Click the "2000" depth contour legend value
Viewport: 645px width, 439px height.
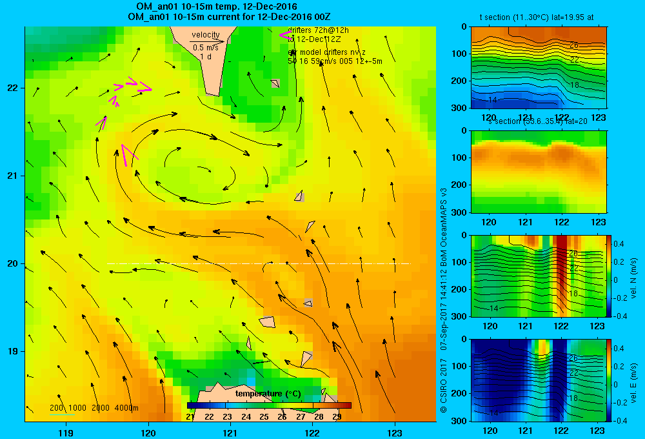point(100,408)
